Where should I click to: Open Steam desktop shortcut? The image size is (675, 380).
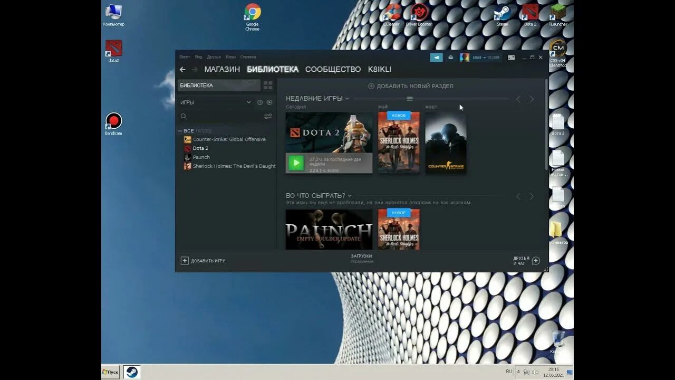pos(503,15)
